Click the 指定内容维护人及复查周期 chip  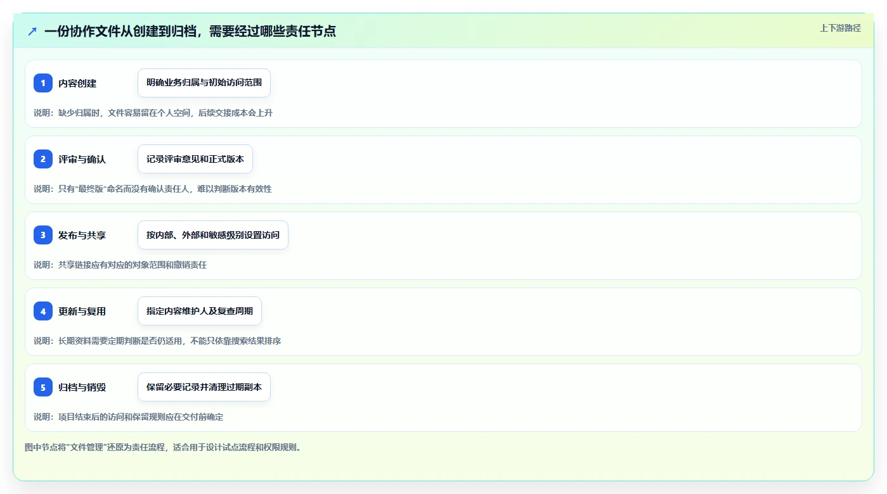(200, 311)
